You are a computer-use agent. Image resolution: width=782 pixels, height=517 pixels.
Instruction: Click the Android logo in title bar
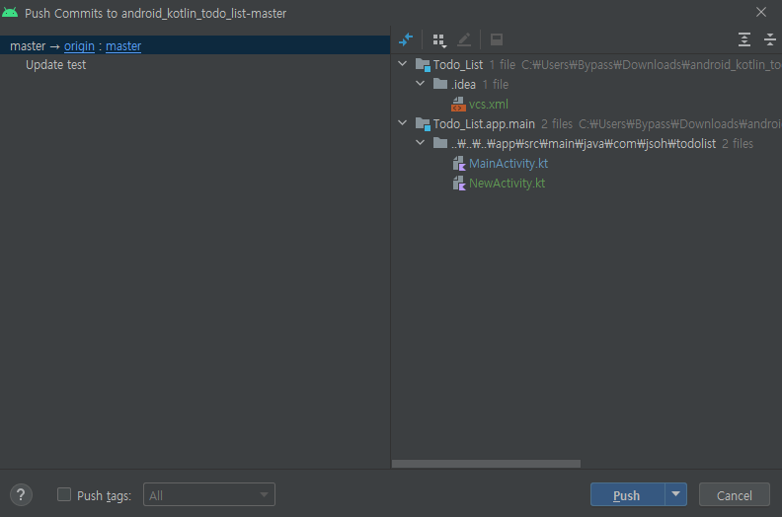point(10,13)
